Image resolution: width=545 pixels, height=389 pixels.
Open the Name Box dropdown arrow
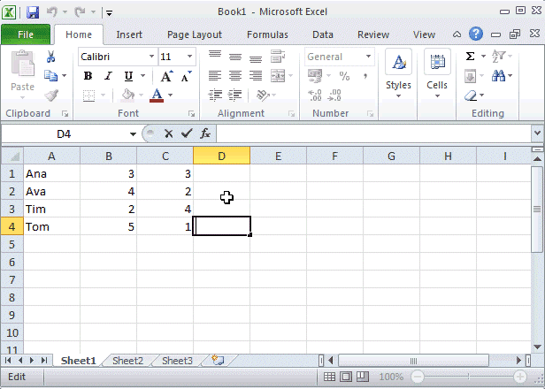pos(133,133)
